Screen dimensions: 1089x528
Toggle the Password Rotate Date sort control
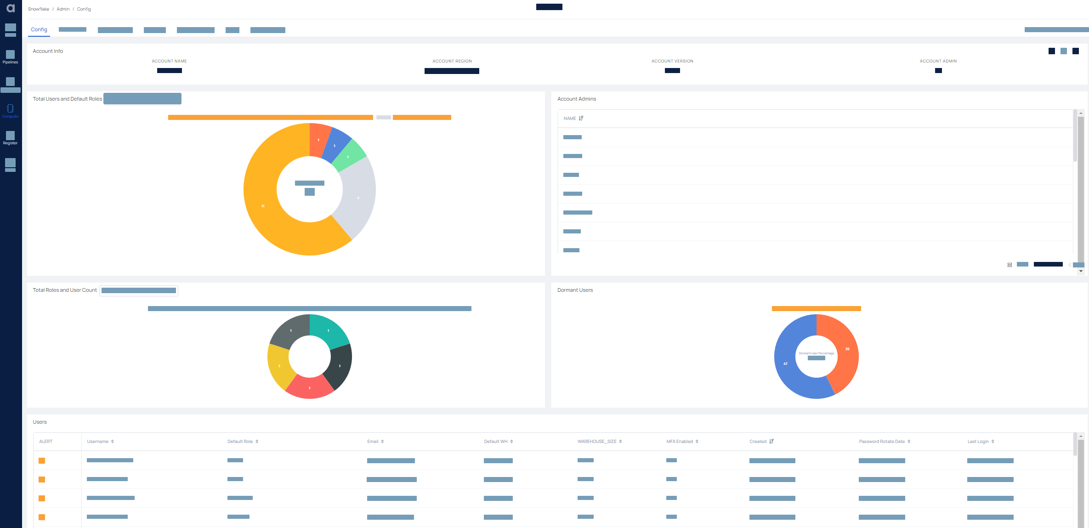tap(908, 441)
